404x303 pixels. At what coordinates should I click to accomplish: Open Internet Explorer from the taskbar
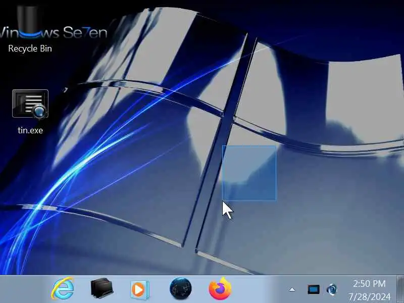click(x=62, y=289)
